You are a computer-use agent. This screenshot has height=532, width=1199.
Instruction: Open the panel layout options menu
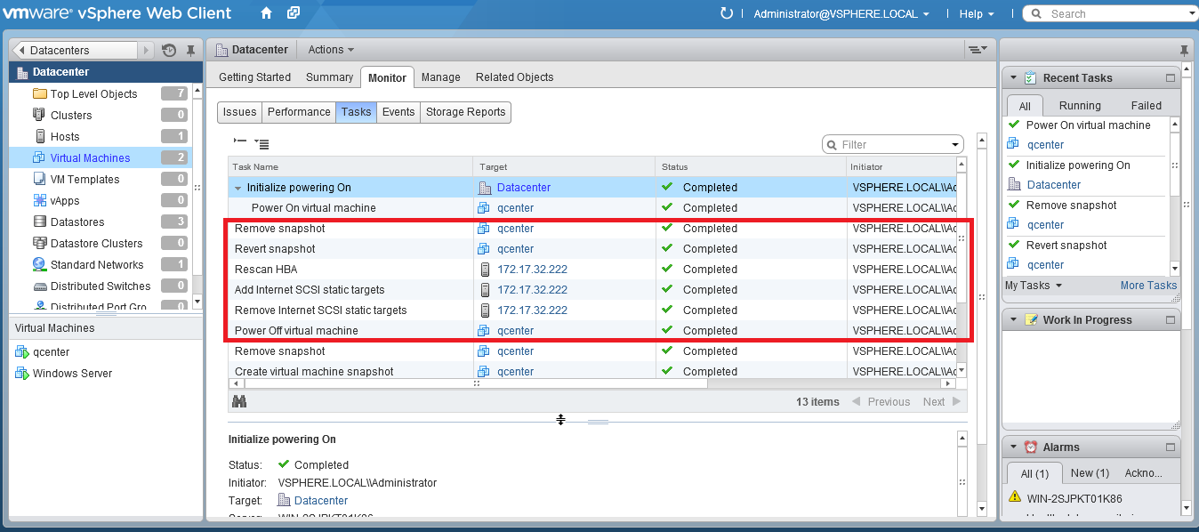[x=977, y=50]
